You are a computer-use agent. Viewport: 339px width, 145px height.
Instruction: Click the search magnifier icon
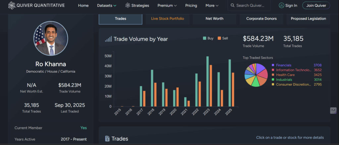tap(233, 5)
